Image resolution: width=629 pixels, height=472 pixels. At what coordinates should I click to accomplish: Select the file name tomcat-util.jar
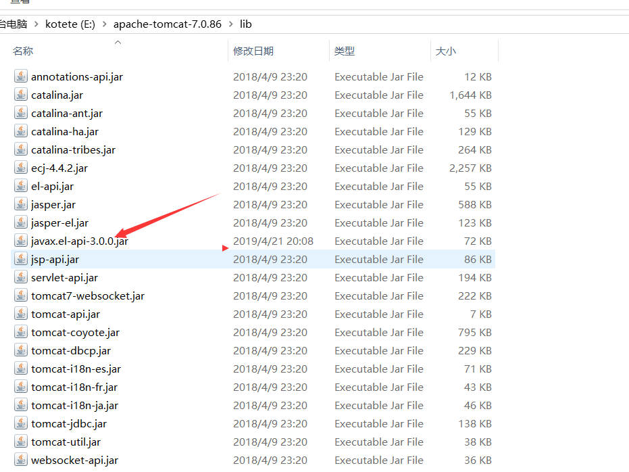point(66,442)
